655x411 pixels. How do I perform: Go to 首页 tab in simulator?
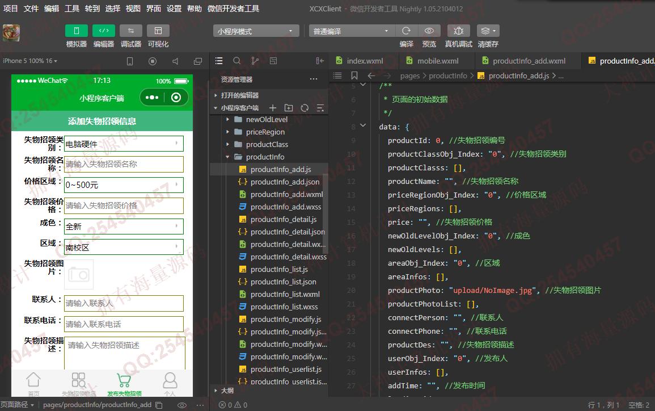pos(33,384)
